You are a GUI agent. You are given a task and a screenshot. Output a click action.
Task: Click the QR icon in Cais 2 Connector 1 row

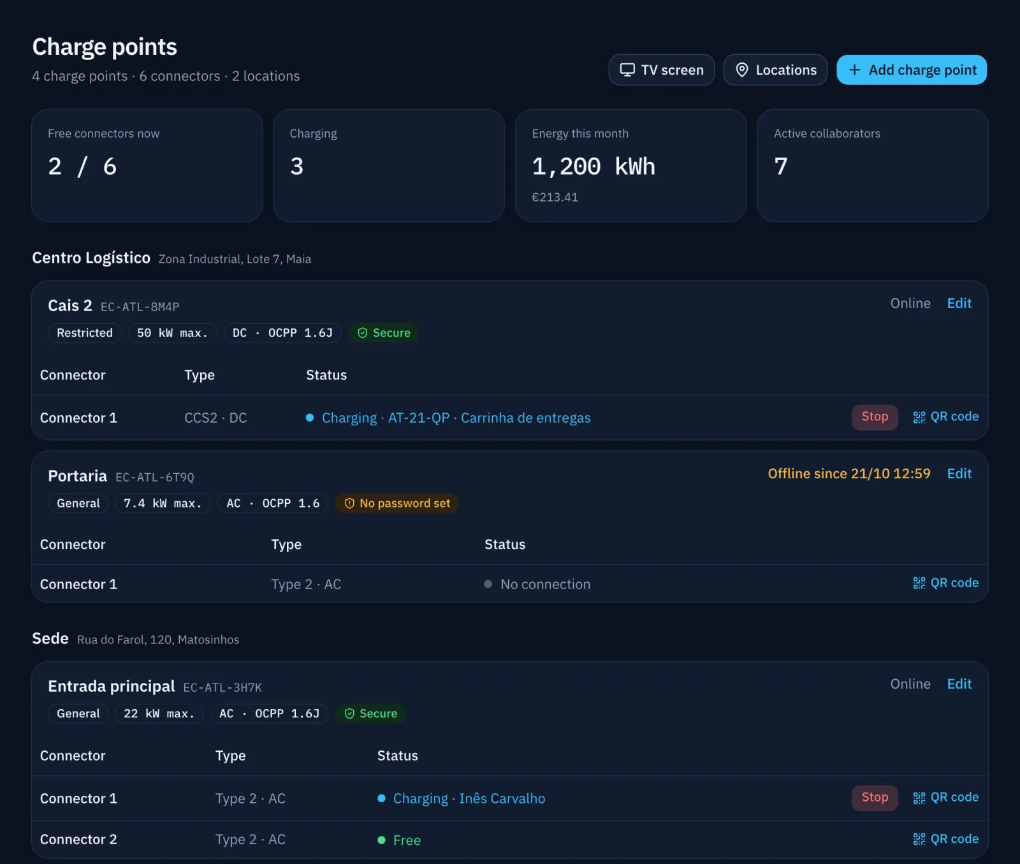pos(919,417)
